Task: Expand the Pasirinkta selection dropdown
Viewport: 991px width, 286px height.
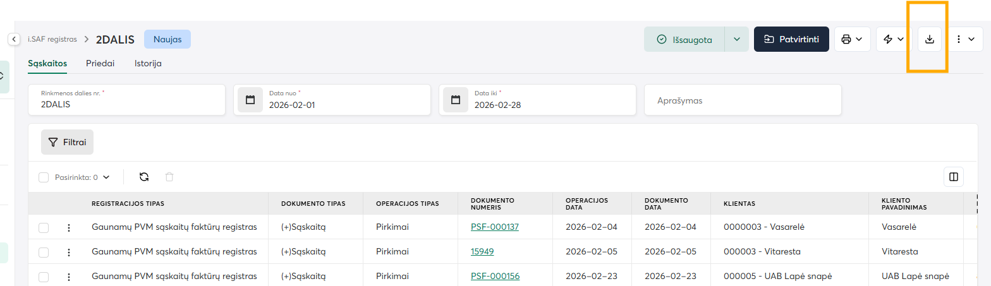Action: (x=106, y=177)
